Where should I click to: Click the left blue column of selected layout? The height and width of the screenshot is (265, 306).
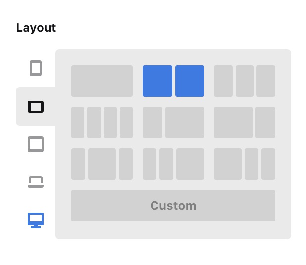(x=157, y=81)
